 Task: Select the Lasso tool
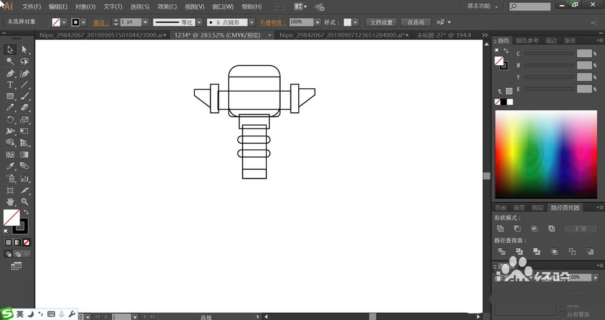(24, 61)
